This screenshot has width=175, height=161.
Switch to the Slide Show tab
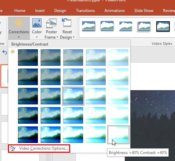coord(144,11)
